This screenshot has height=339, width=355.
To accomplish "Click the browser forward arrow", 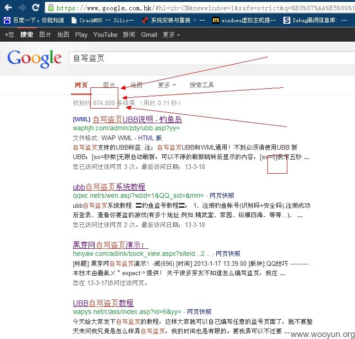I will [x=22, y=8].
